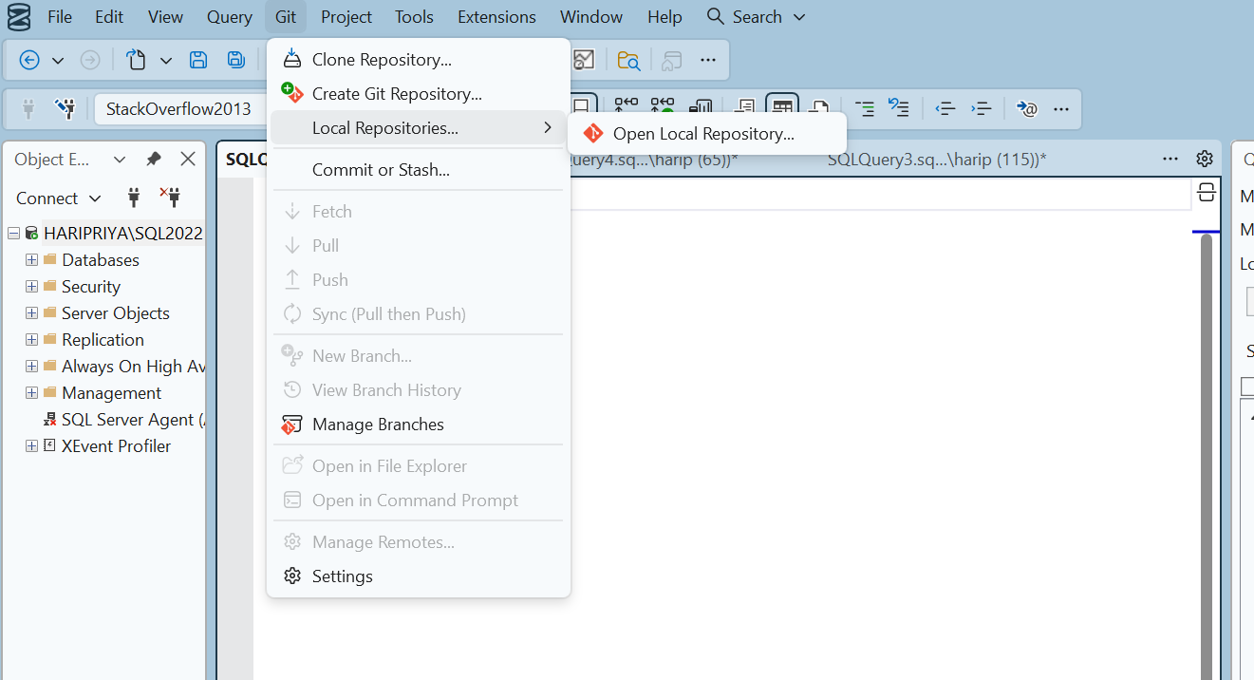Viewport: 1254px width, 680px height.
Task: Expand the Always On High Availability node
Action: point(31,366)
